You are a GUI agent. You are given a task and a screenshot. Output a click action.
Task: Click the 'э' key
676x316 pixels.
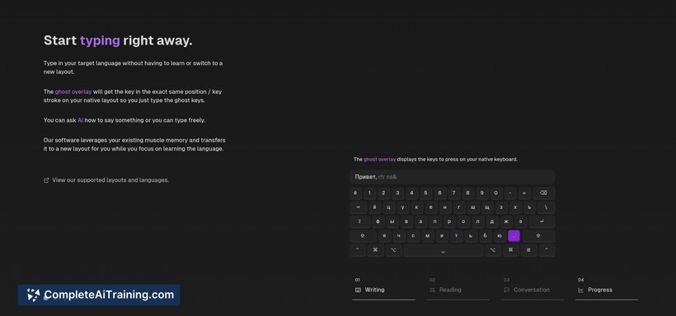pos(520,221)
